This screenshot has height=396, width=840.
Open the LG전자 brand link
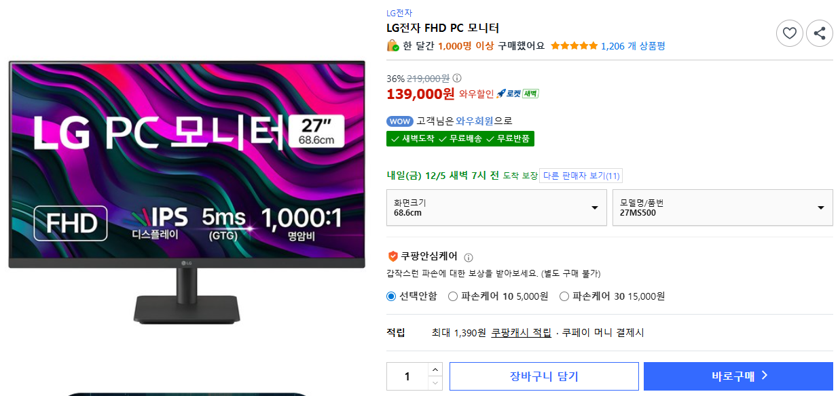coord(399,13)
